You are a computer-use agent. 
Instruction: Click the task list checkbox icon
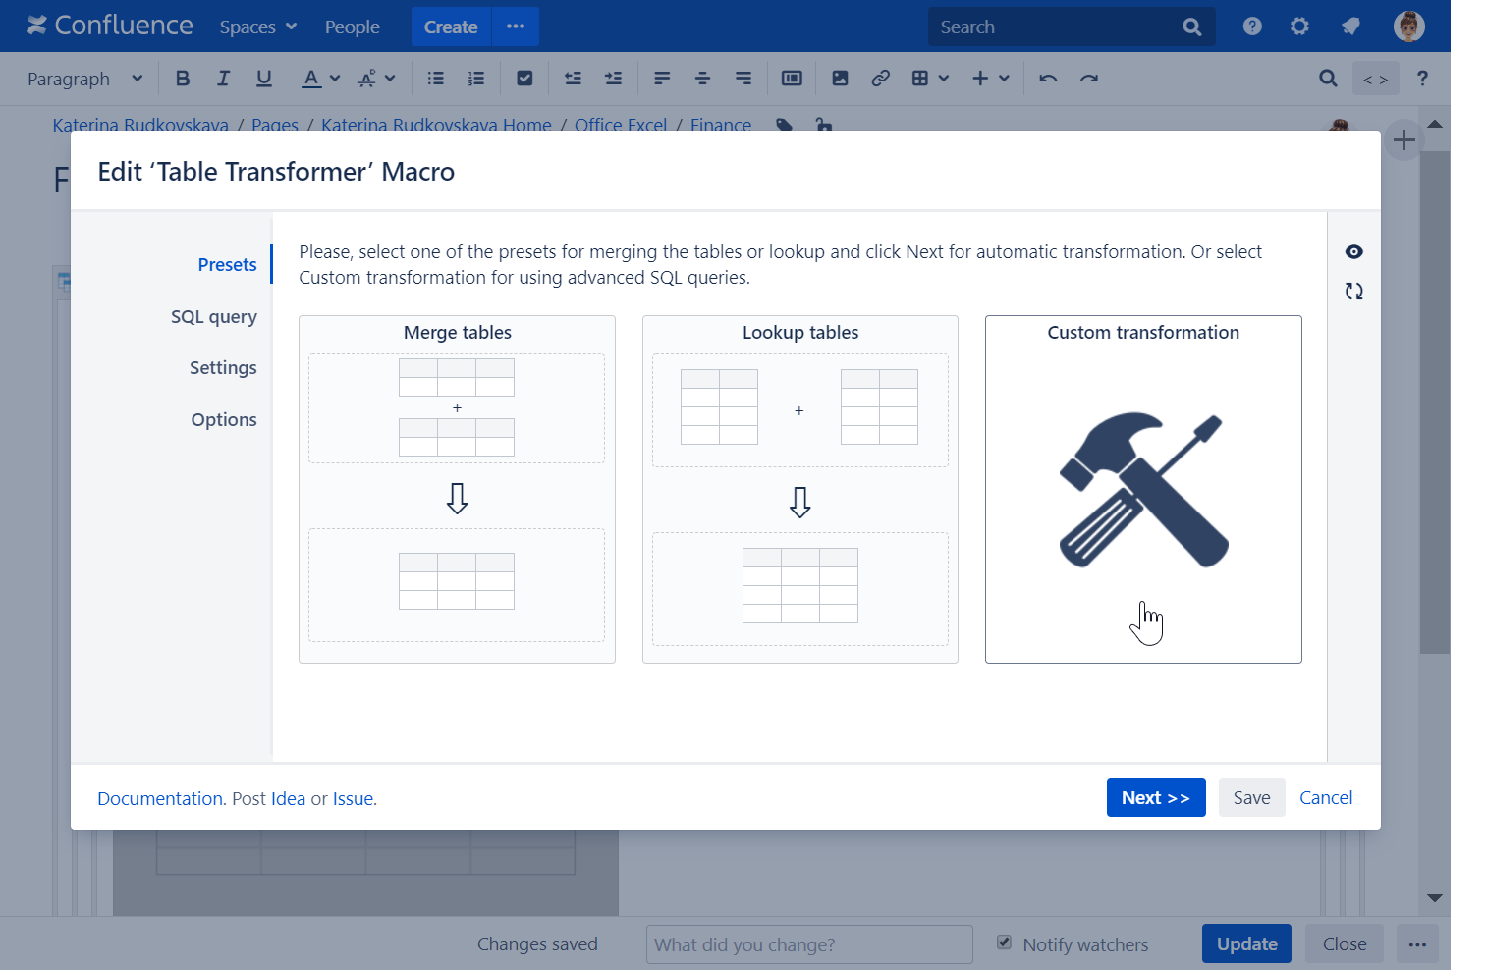point(524,79)
